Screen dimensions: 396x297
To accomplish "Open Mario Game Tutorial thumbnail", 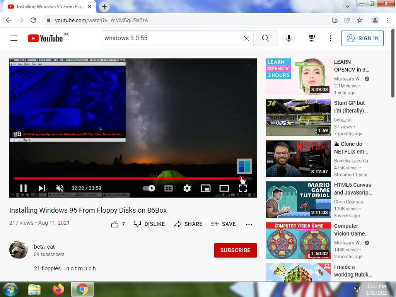I will (x=298, y=200).
